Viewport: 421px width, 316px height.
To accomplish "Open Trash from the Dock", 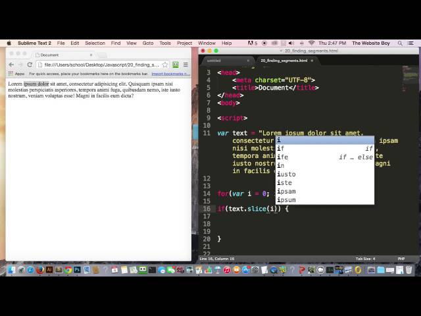I will 409,270.
